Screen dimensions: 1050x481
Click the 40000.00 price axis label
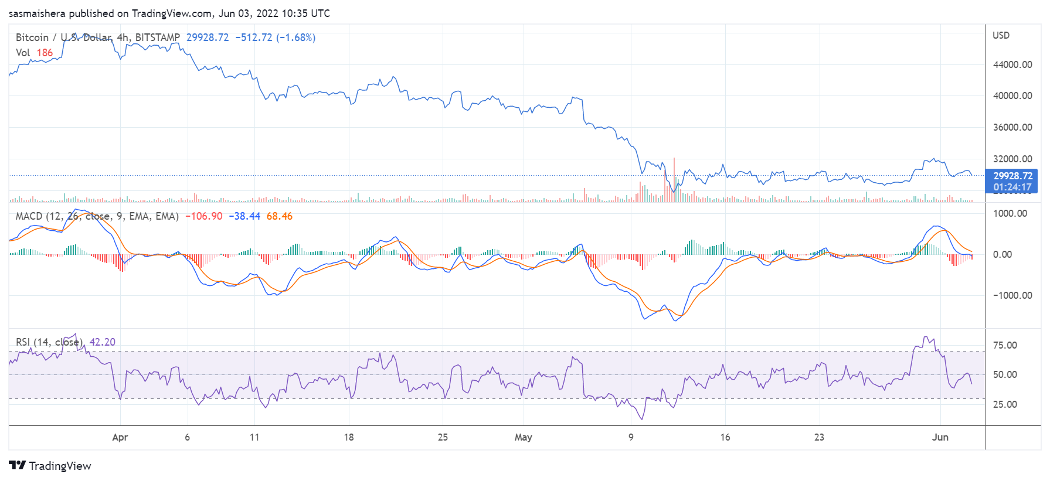[1012, 95]
